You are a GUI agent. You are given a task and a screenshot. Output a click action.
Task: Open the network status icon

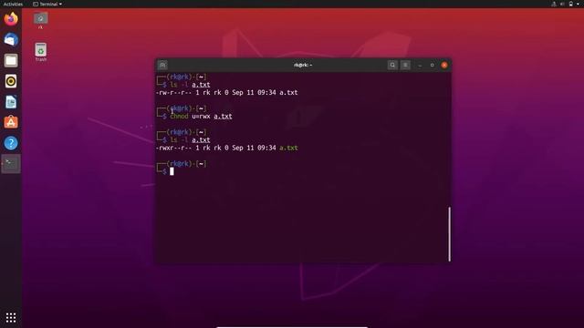pyautogui.click(x=554, y=4)
